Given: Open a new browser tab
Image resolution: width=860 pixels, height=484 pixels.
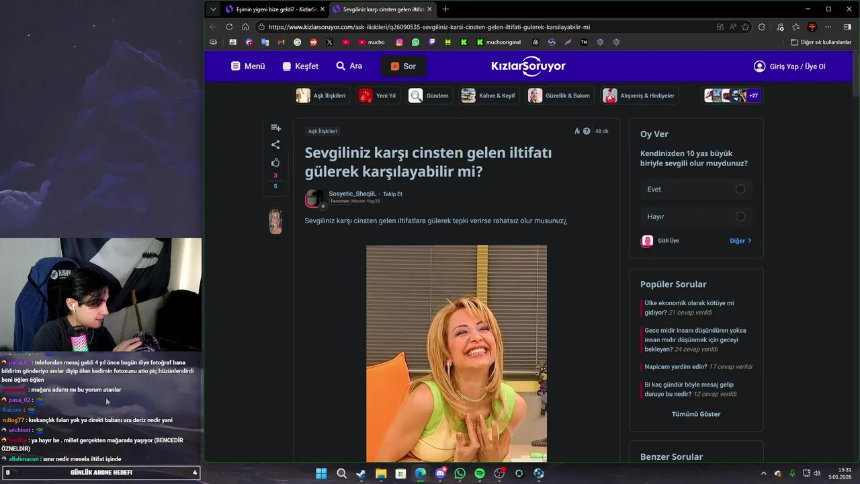Looking at the screenshot, I should click(x=445, y=9).
